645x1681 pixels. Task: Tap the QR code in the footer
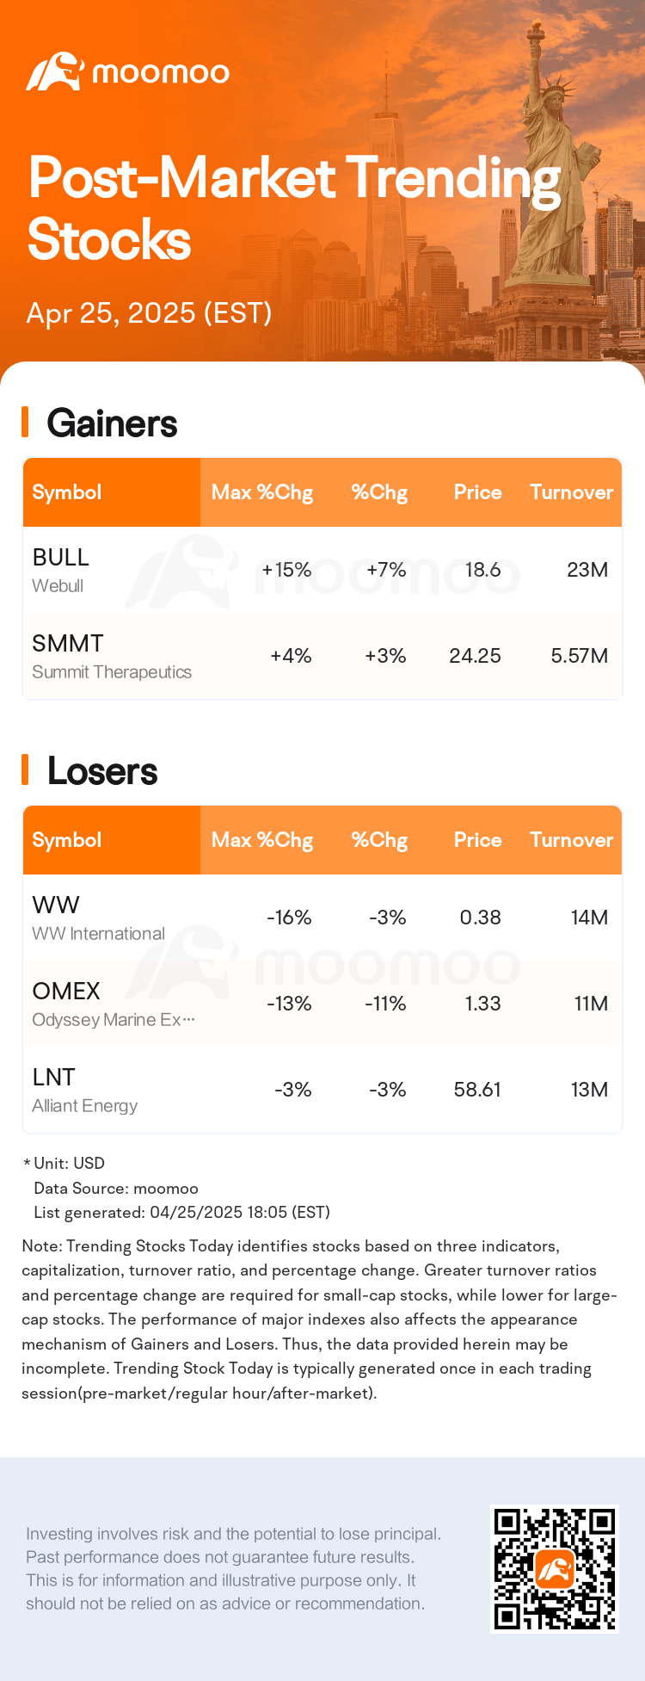pyautogui.click(x=555, y=1568)
